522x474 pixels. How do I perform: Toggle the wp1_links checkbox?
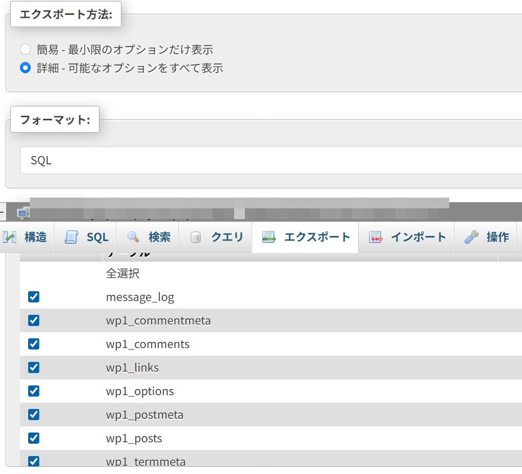pos(34,368)
